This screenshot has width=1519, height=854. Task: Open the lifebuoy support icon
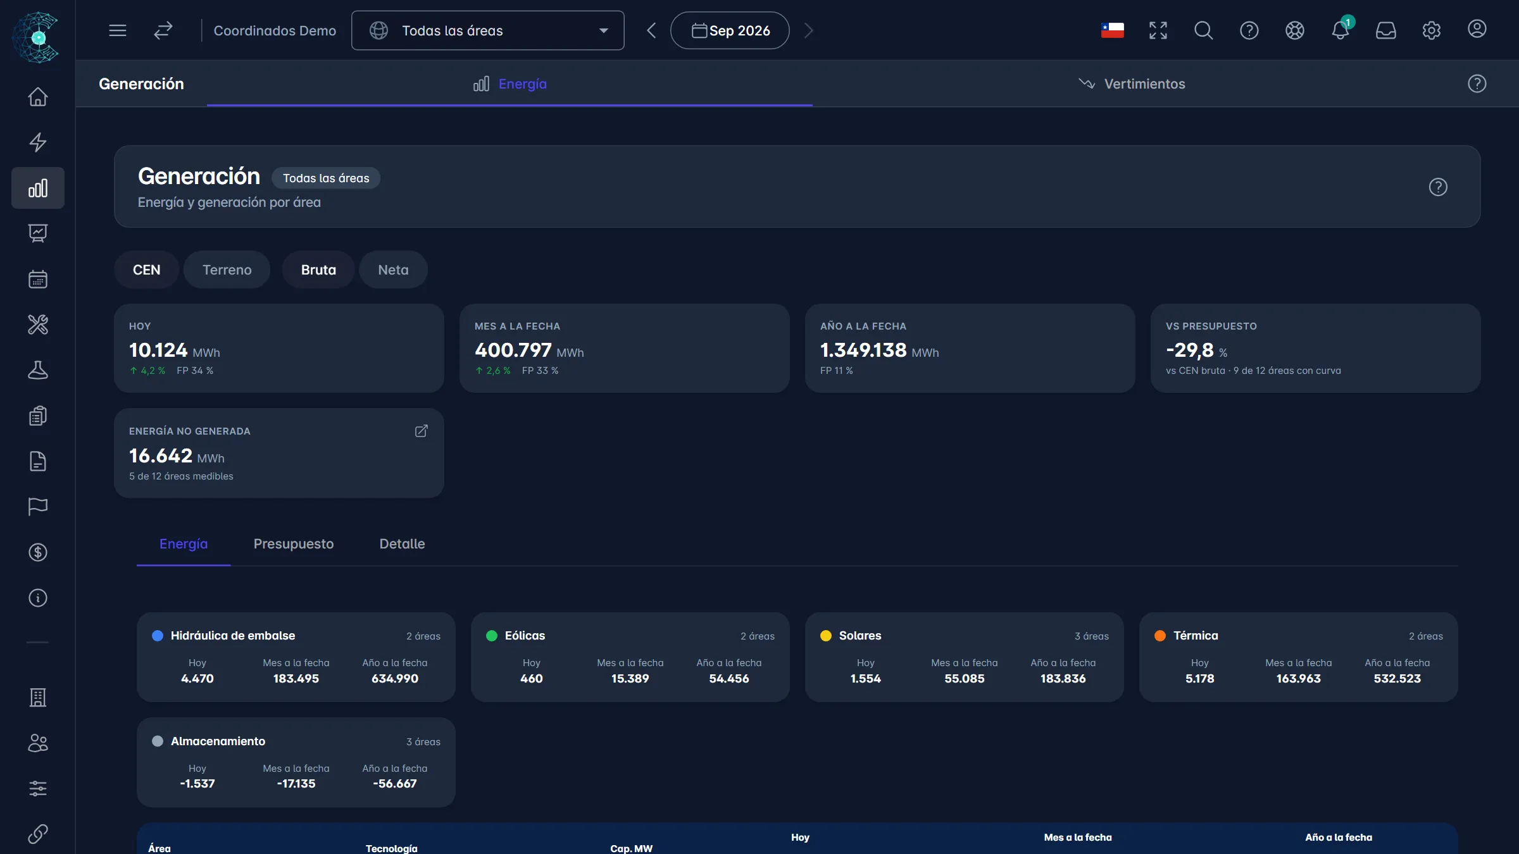pos(1295,30)
